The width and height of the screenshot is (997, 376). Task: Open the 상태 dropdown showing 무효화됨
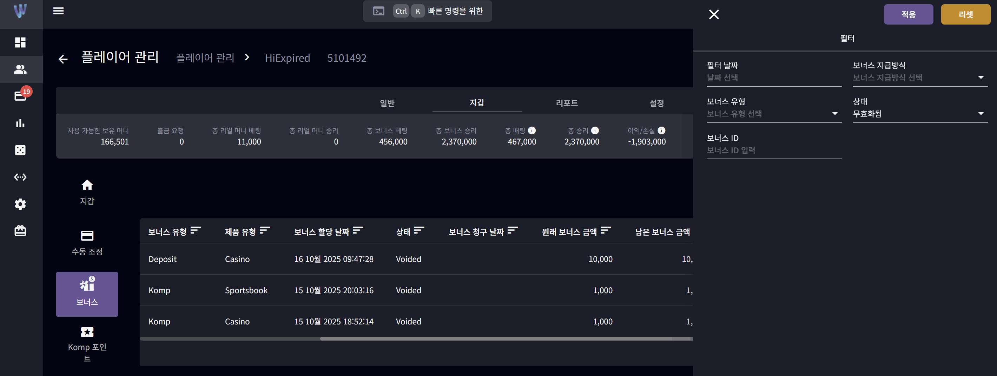pos(920,114)
